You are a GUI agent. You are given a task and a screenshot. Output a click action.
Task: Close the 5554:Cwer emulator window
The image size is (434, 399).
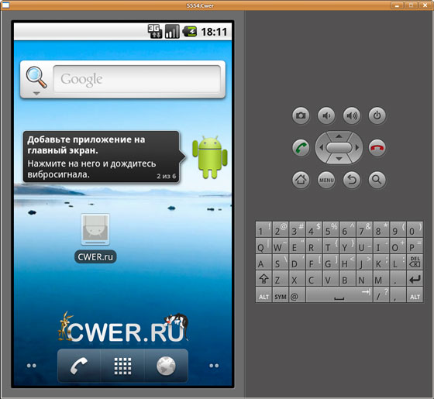(425, 5)
